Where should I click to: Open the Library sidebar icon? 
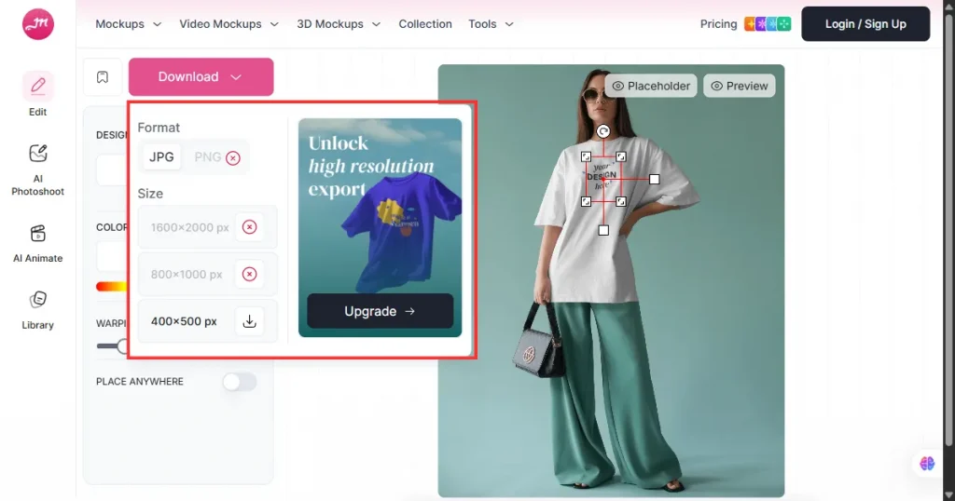37,310
